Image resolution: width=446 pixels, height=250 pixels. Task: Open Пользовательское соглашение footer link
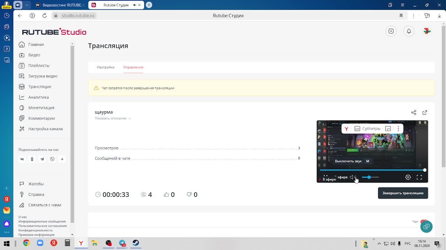(43, 226)
